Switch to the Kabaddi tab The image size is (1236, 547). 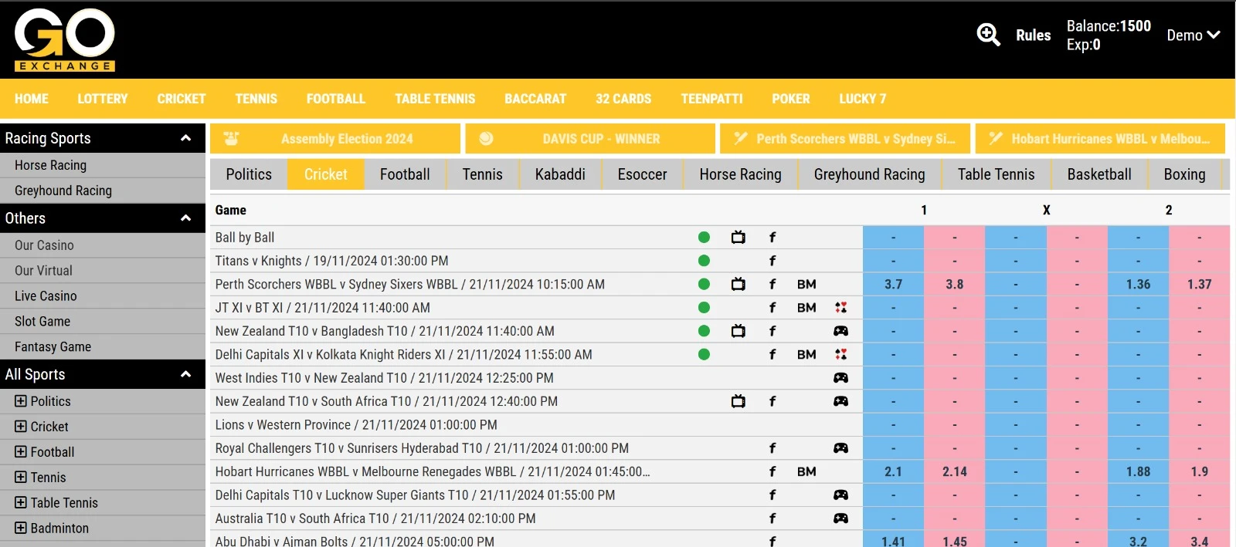[x=560, y=174]
